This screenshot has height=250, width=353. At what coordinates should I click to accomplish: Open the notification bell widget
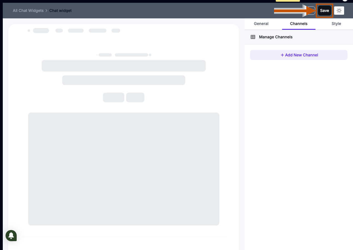pos(11,236)
